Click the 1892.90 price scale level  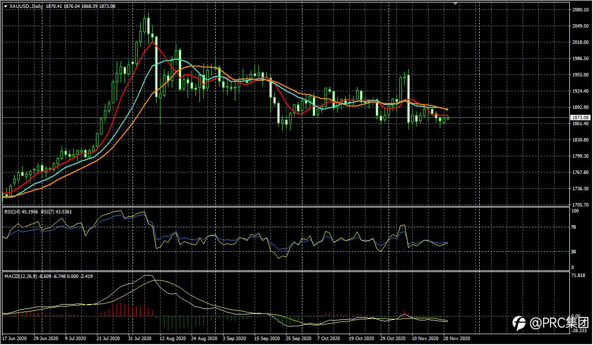(580, 107)
